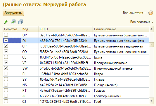
Task: Click the scrollbar up arrow
Action: 151,29
